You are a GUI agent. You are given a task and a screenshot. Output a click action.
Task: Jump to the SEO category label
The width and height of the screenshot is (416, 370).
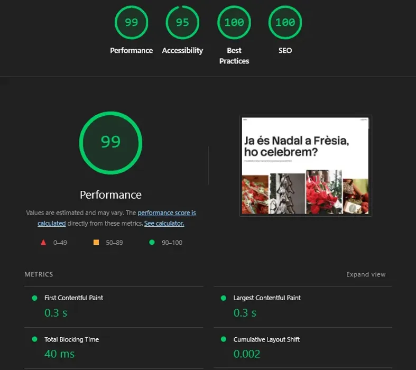285,50
